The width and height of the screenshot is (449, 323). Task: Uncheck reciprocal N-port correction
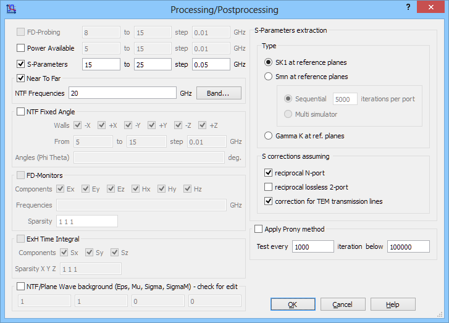[x=268, y=173]
